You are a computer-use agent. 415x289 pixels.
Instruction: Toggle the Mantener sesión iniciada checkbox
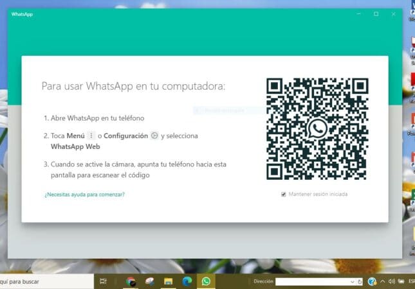tap(284, 195)
